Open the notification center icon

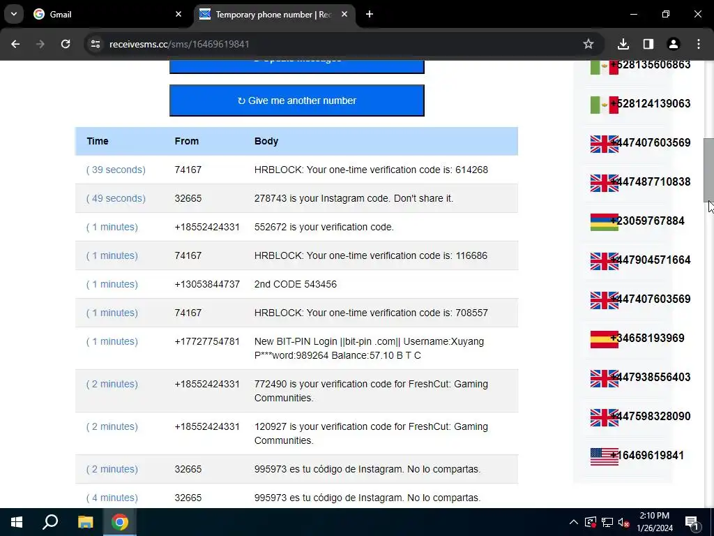pyautogui.click(x=692, y=522)
